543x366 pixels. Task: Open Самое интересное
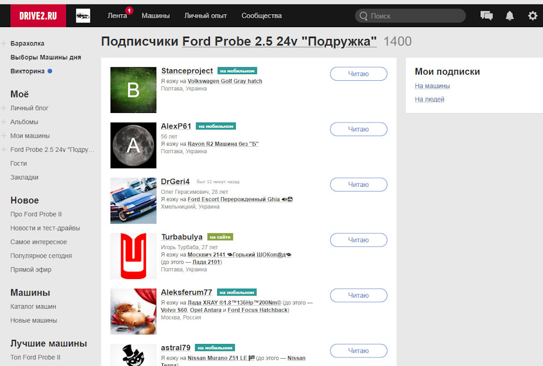click(x=39, y=242)
